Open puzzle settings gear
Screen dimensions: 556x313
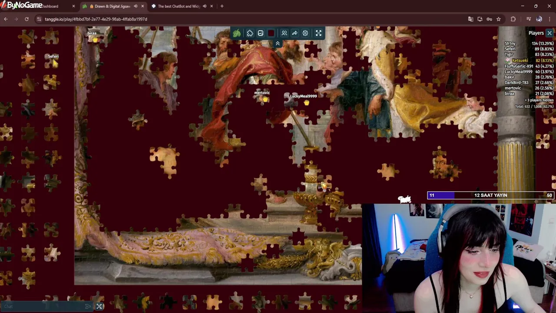(305, 33)
